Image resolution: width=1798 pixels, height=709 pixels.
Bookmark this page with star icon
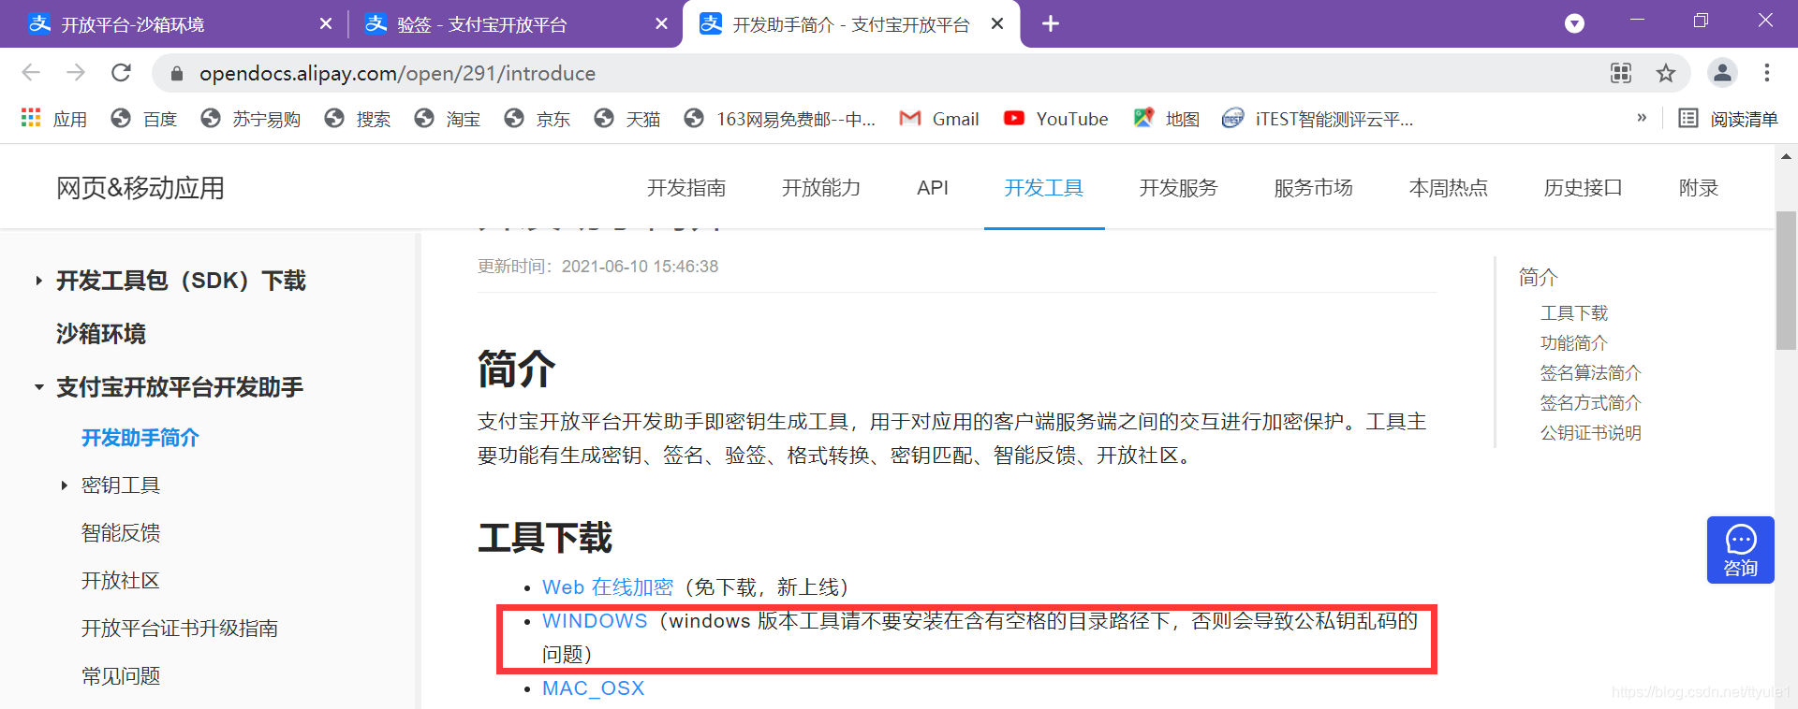coord(1666,73)
